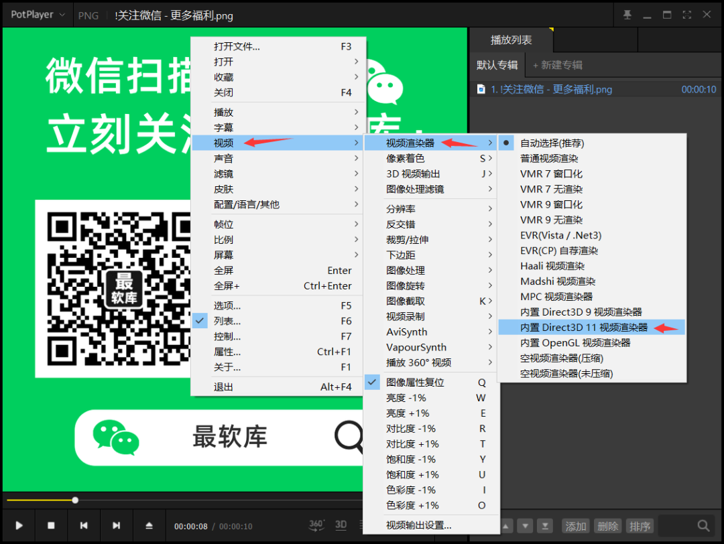
Task: Click the PNG format label
Action: pos(88,15)
